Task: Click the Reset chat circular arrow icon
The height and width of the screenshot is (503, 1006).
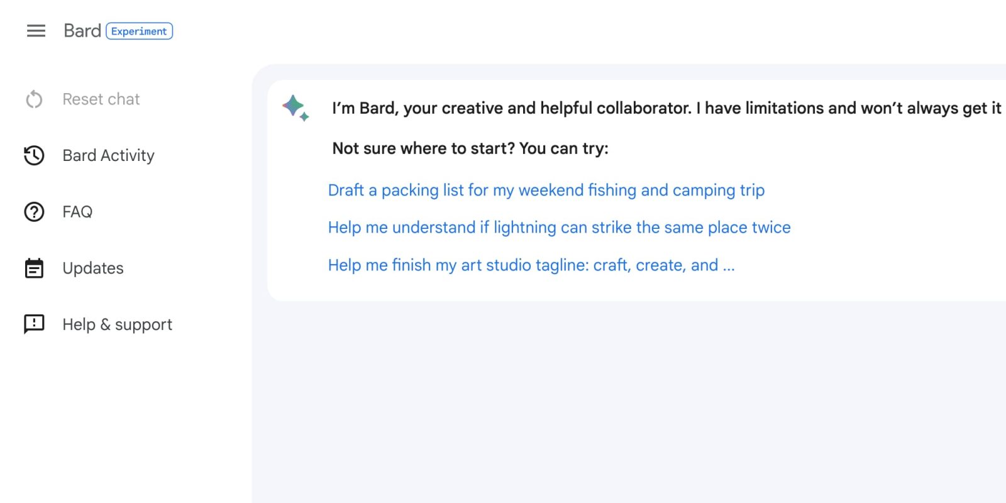Action: click(34, 99)
